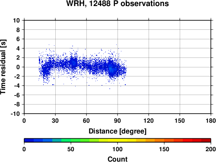The image size is (216, 162).
Task: Click the y-axis tick label -10
Action: click(x=15, y=114)
